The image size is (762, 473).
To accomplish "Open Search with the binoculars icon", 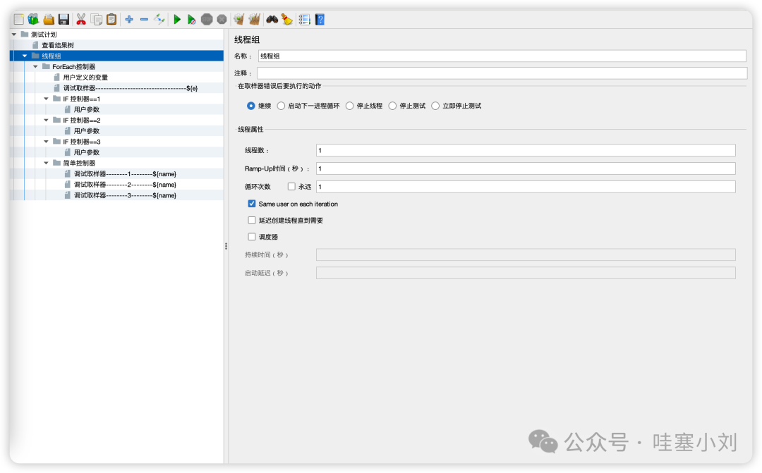I will (272, 20).
